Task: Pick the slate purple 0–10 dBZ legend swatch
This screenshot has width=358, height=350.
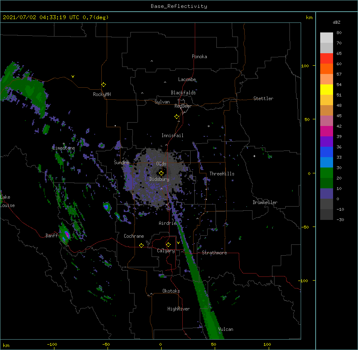Action: coord(326,194)
